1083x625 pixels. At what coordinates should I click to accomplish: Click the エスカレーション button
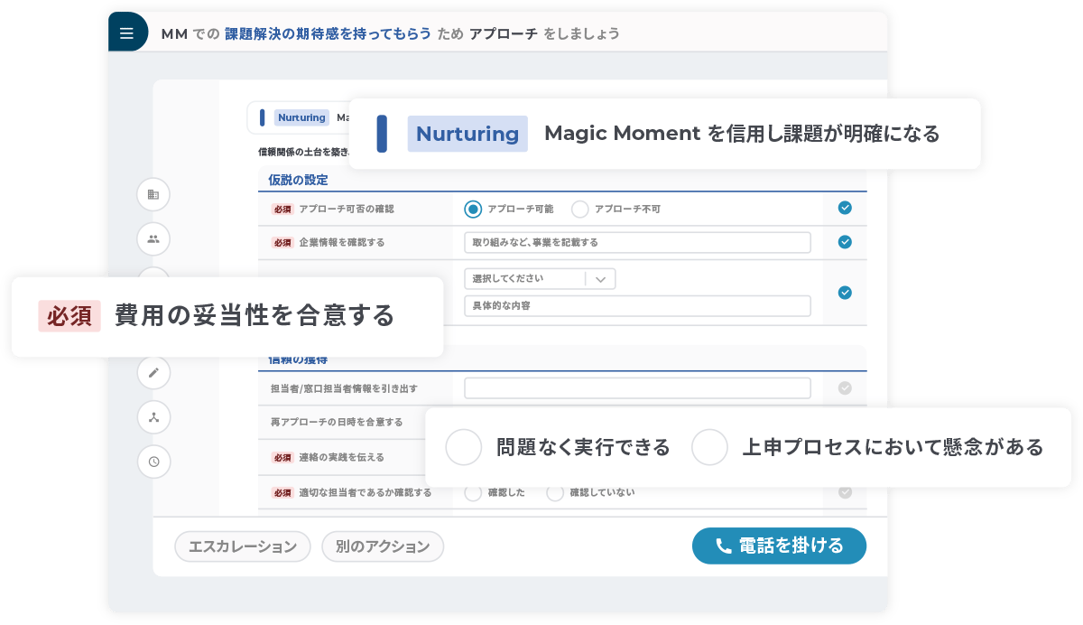242,546
